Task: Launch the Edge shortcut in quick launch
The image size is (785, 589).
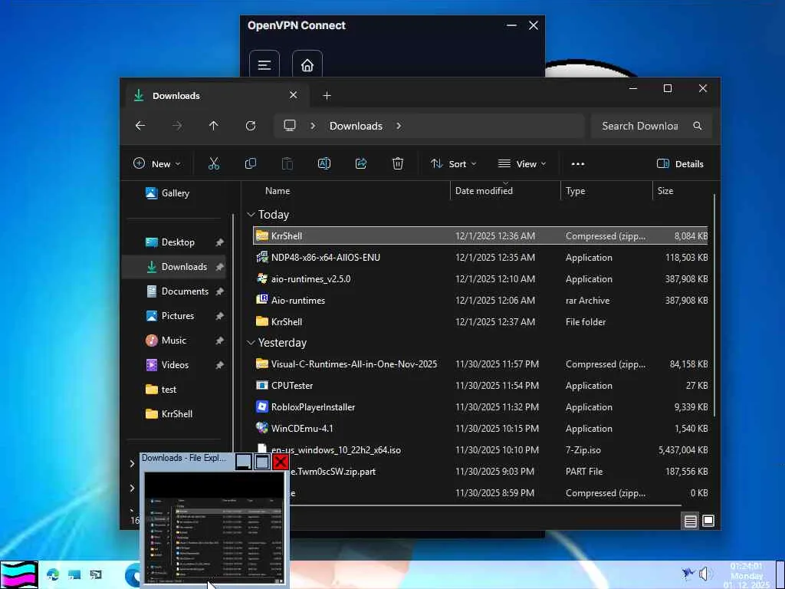Action: tap(53, 574)
